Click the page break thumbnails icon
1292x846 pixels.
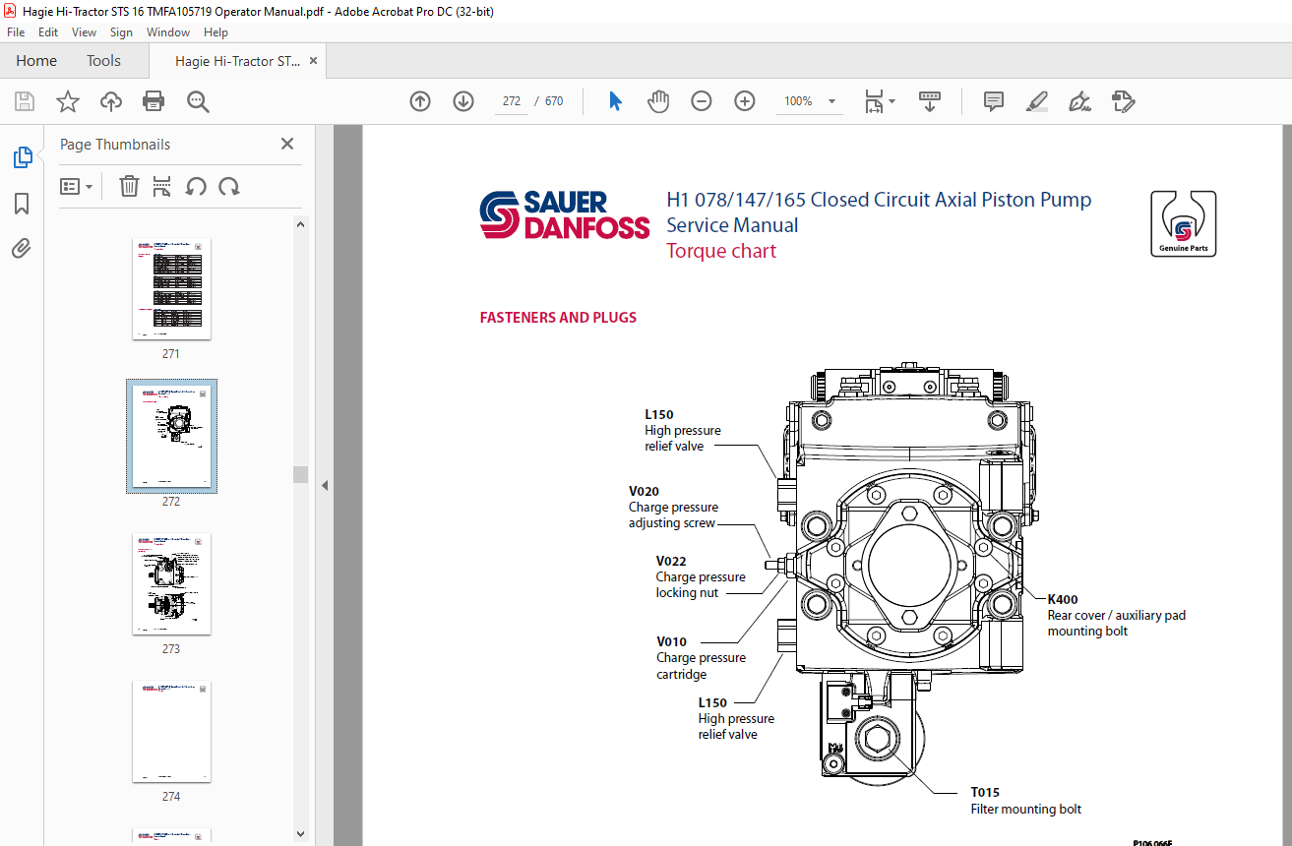(162, 186)
